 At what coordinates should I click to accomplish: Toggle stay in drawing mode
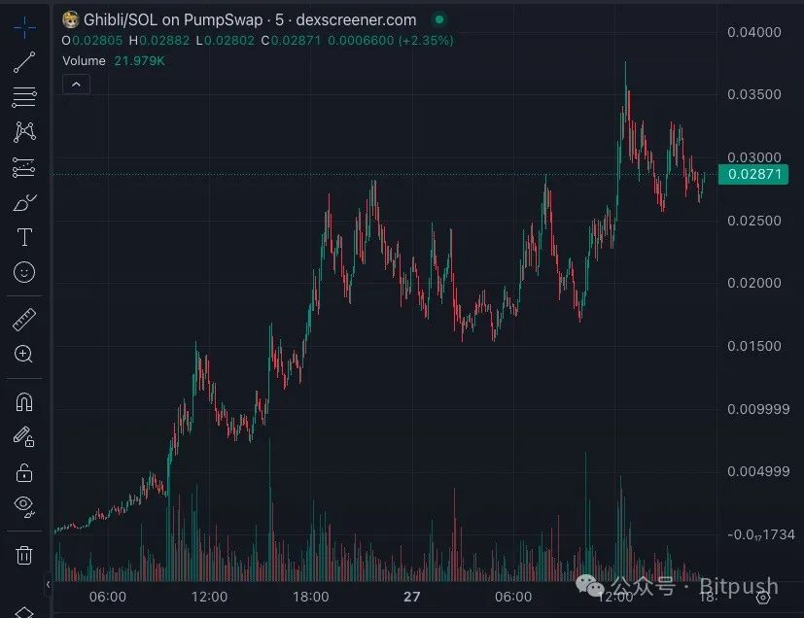(x=24, y=436)
